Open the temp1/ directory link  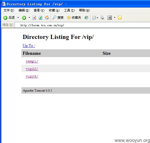pyautogui.click(x=32, y=61)
